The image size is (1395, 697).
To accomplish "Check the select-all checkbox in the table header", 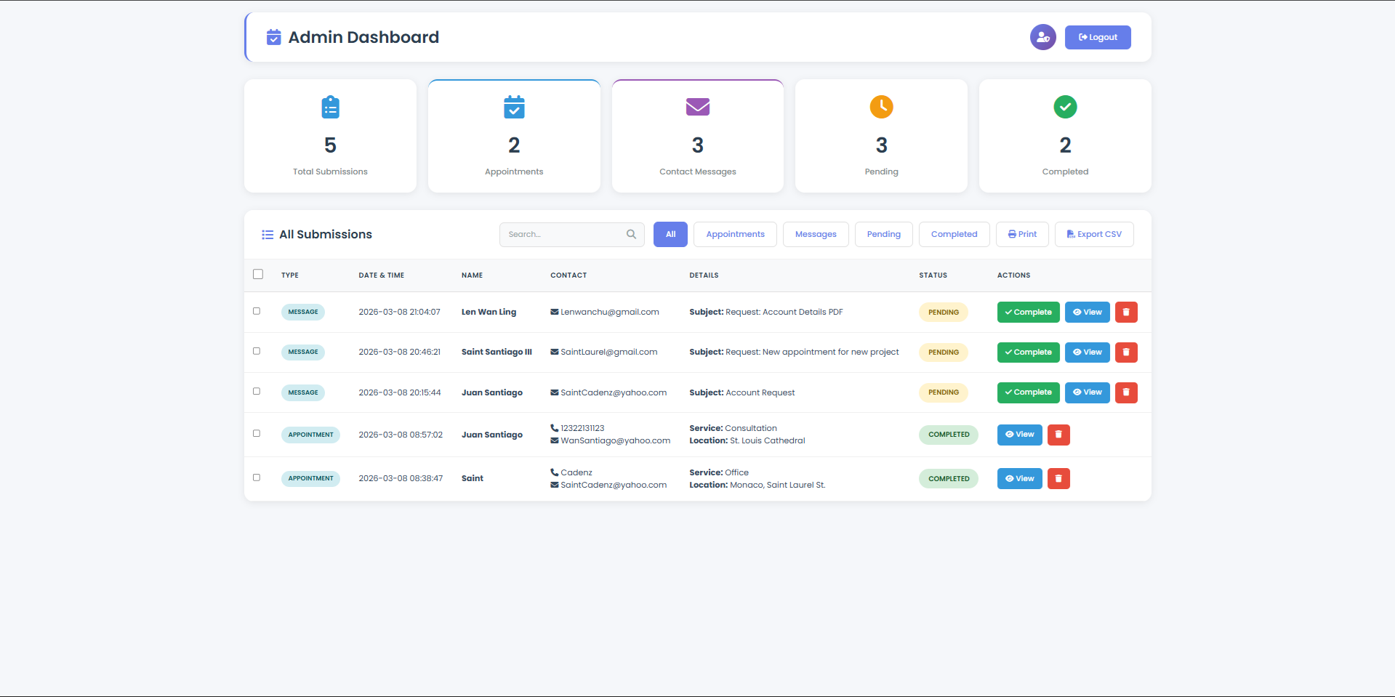I will pos(258,274).
